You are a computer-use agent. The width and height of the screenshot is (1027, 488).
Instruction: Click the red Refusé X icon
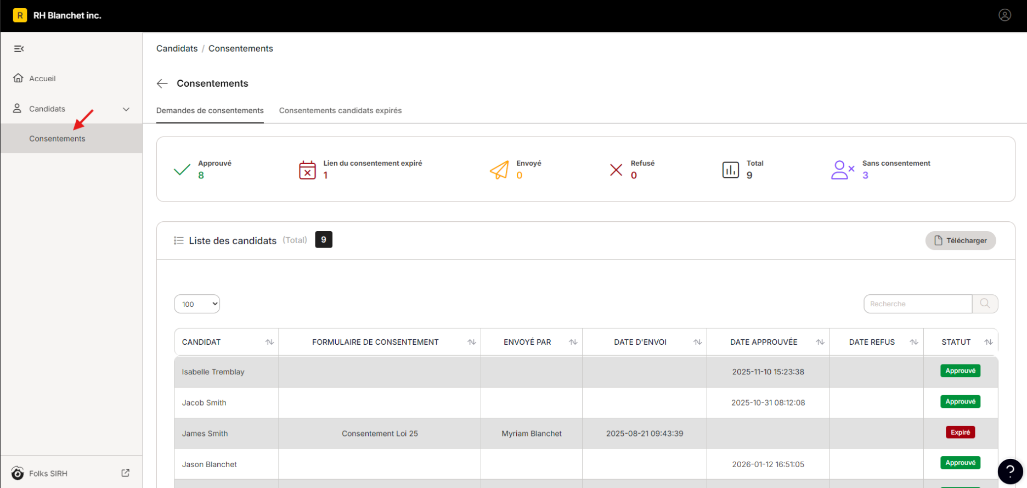click(616, 170)
